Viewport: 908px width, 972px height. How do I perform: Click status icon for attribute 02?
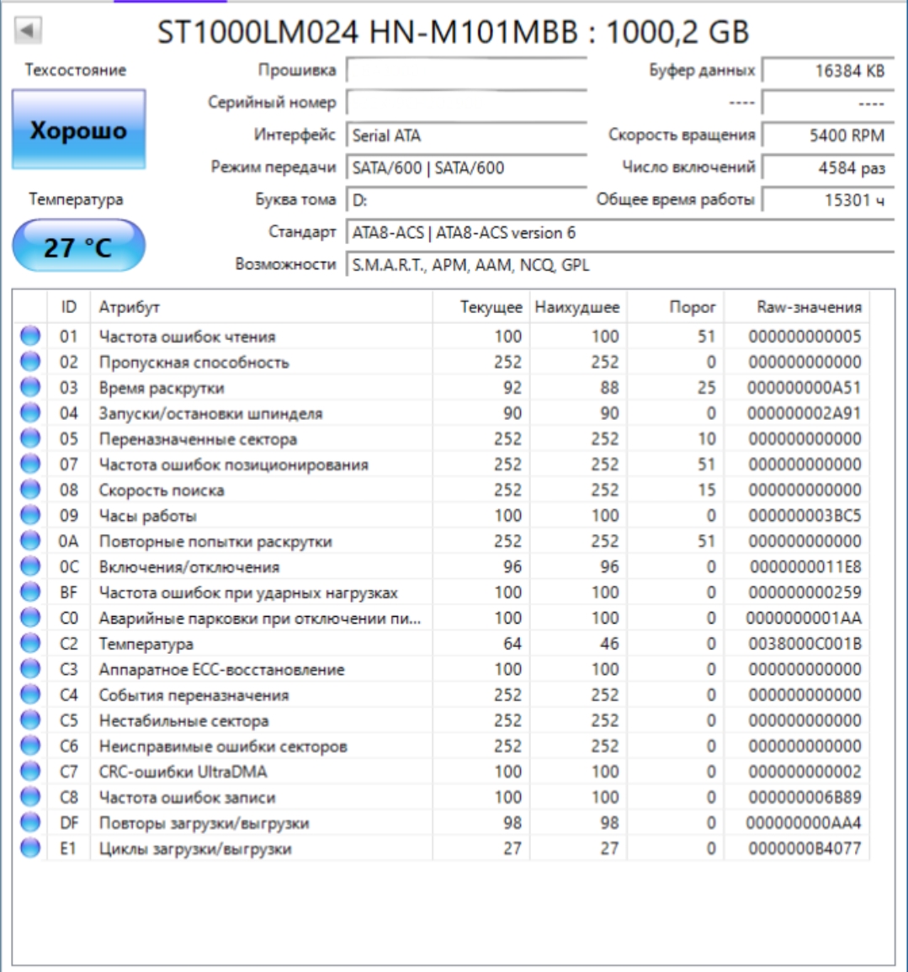(x=29, y=361)
